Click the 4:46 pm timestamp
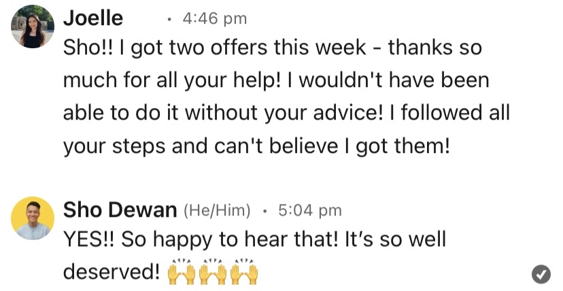 coord(215,19)
